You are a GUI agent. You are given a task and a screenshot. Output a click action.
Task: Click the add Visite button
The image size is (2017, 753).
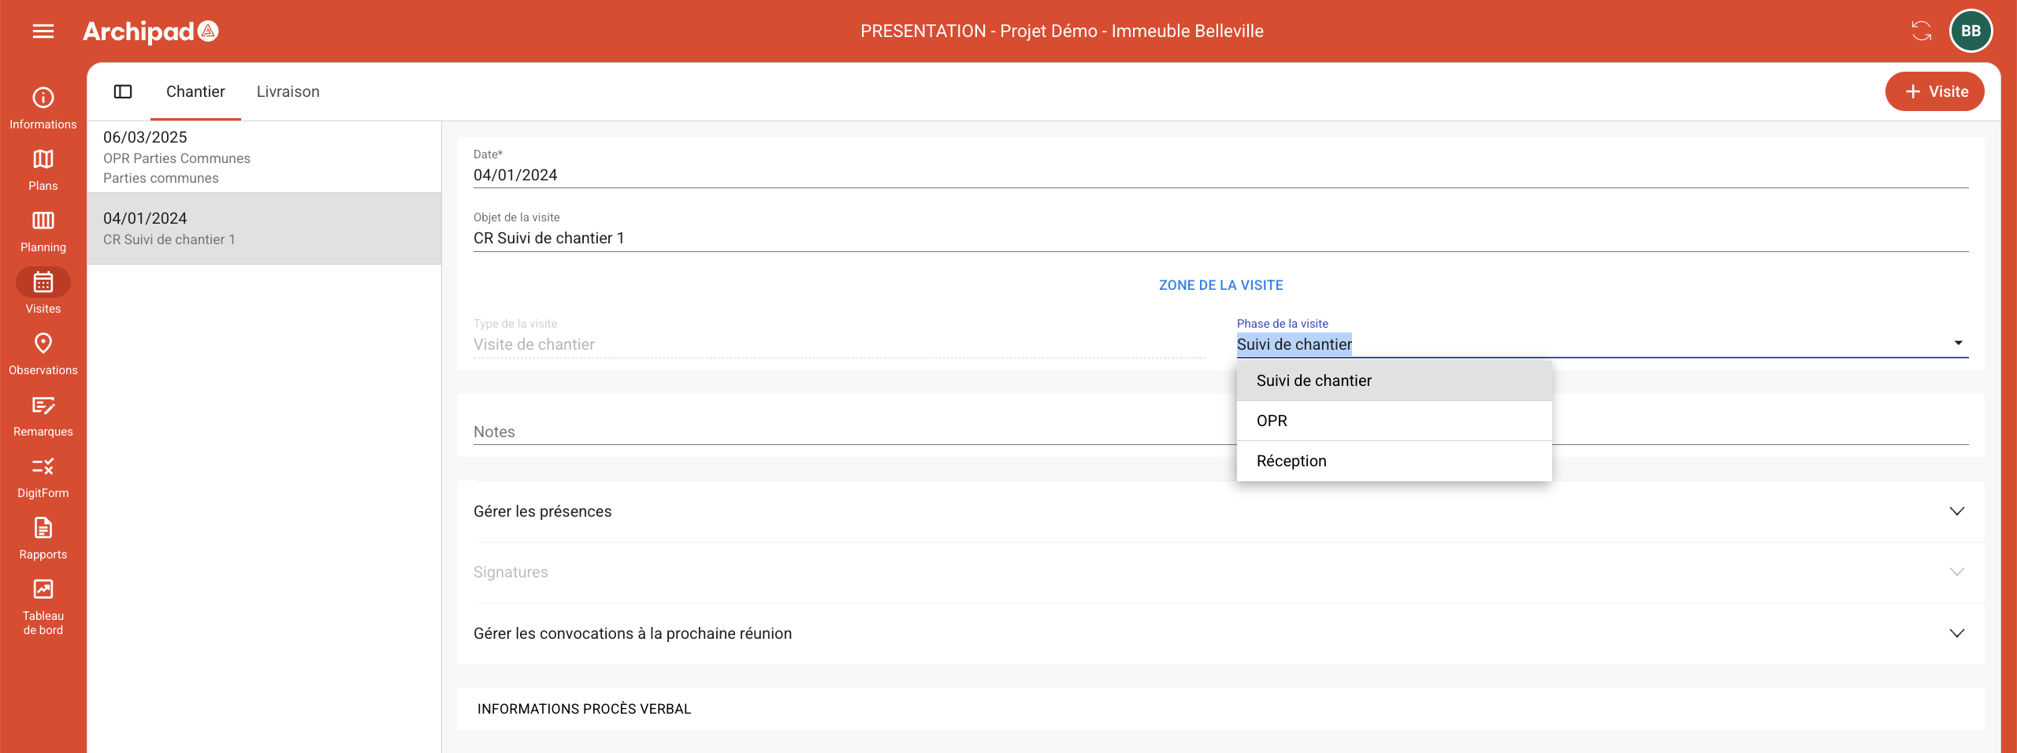(x=1934, y=91)
